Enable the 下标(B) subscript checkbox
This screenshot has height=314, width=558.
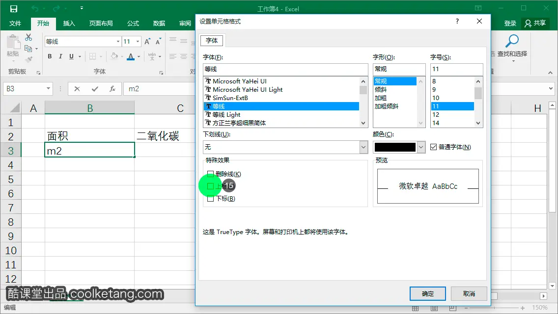pyautogui.click(x=210, y=198)
